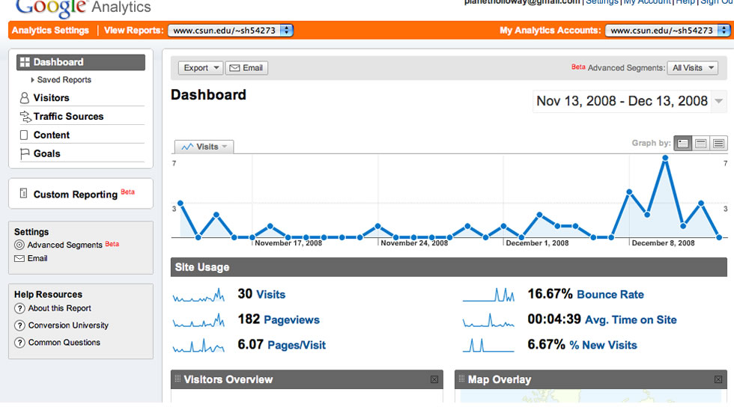Click the date range Nov 13 - Dec 13 text
Screen dimensions: 734x410
tap(622, 101)
